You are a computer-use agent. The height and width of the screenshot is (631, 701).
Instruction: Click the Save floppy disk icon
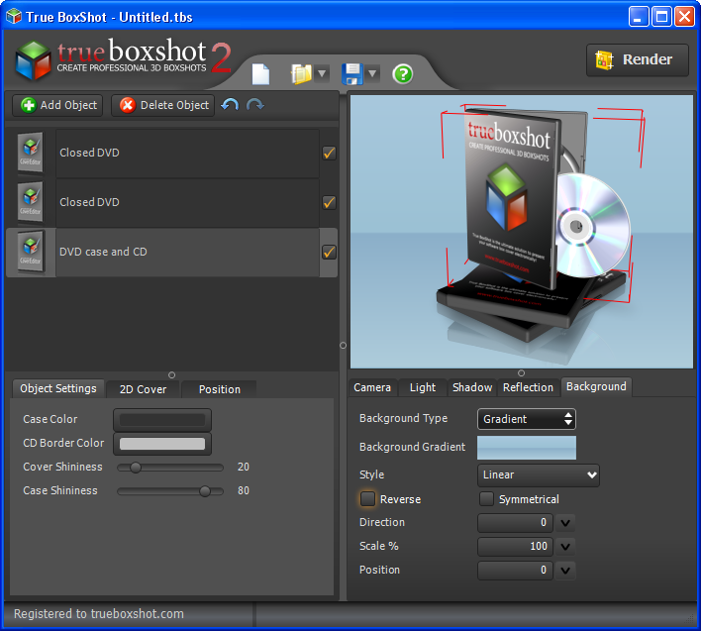coord(351,74)
